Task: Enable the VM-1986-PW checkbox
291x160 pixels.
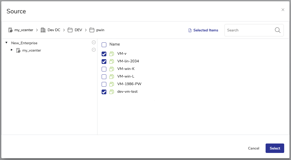Action: coord(104,84)
